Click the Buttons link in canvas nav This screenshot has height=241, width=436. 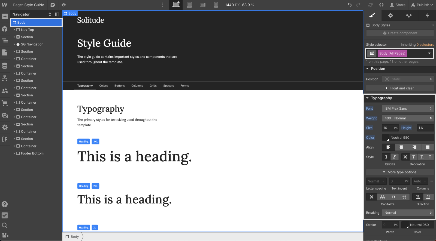coord(120,86)
